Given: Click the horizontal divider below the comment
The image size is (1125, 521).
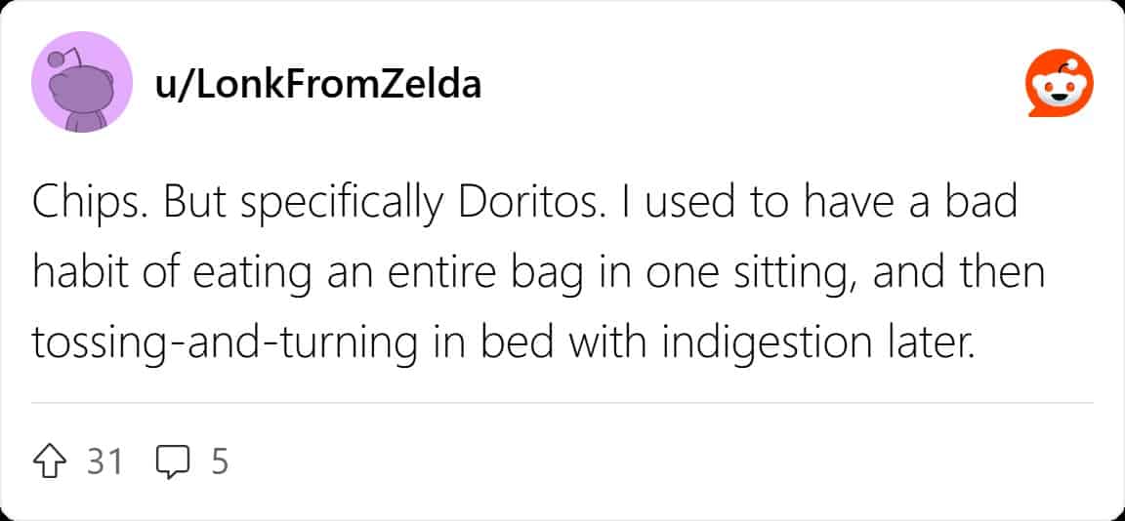Looking at the screenshot, I should [562, 402].
